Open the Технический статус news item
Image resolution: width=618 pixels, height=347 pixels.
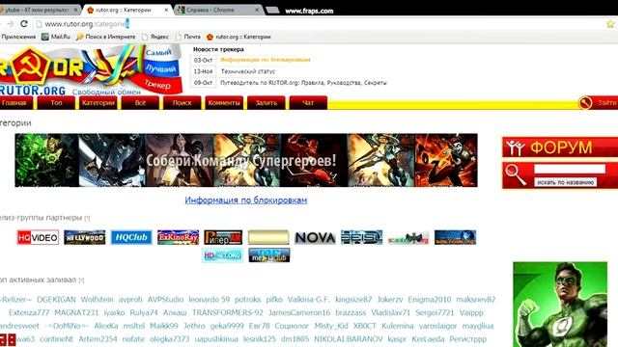(x=248, y=71)
